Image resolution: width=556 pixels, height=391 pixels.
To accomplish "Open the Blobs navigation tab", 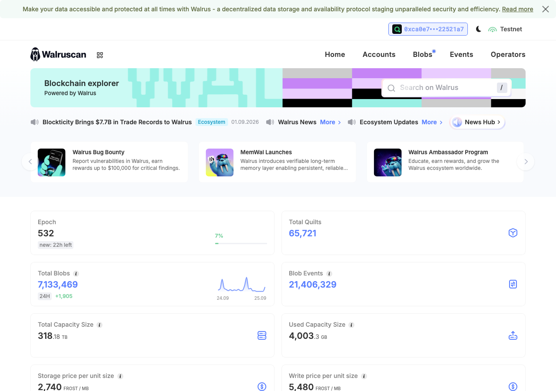I will coord(423,54).
